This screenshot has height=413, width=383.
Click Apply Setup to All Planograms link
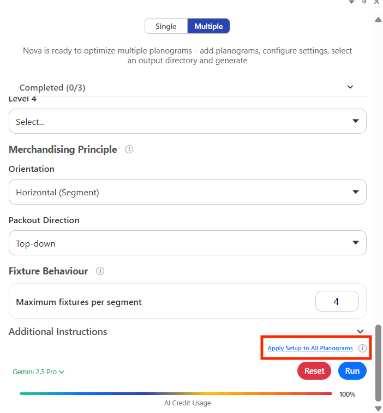tap(310, 348)
